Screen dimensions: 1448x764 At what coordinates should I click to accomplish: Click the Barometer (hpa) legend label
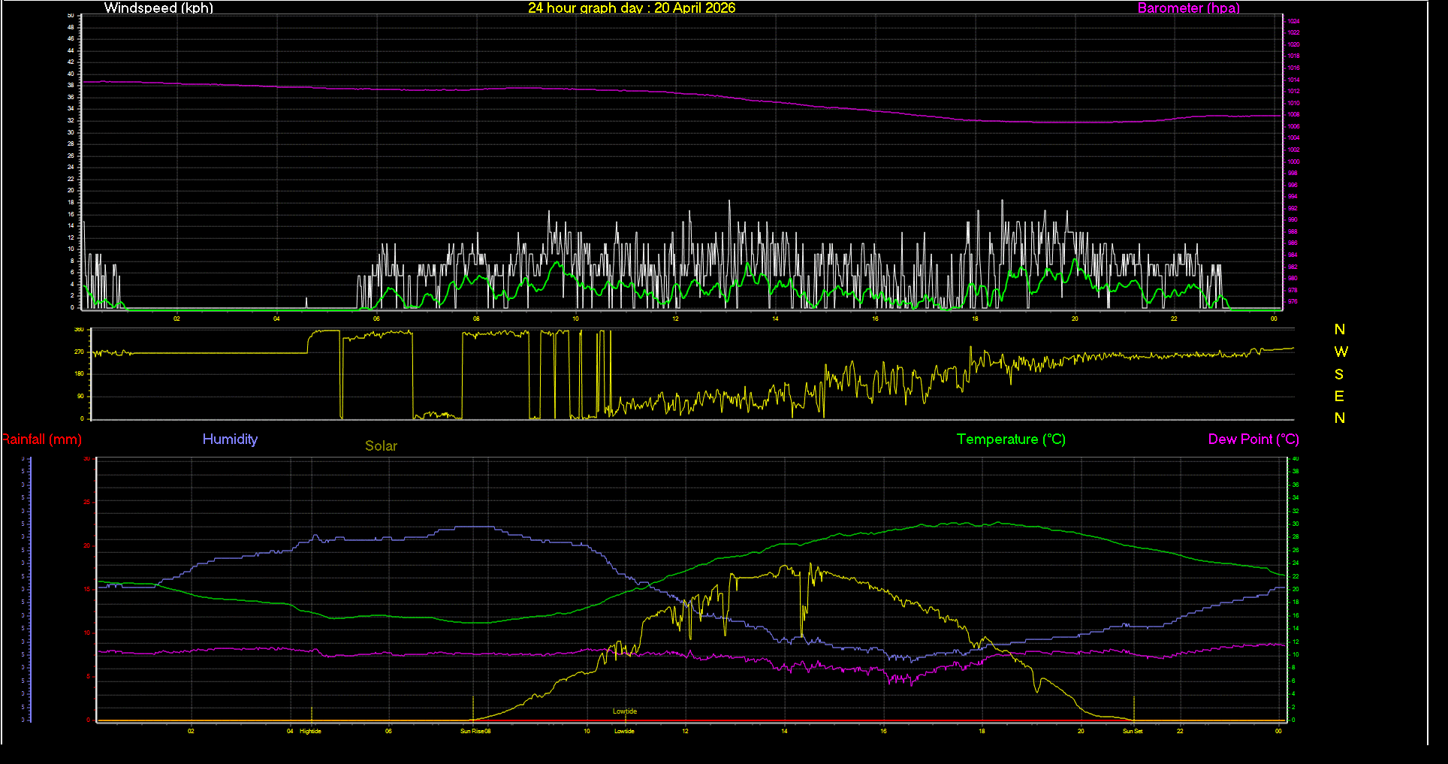[x=1188, y=8]
